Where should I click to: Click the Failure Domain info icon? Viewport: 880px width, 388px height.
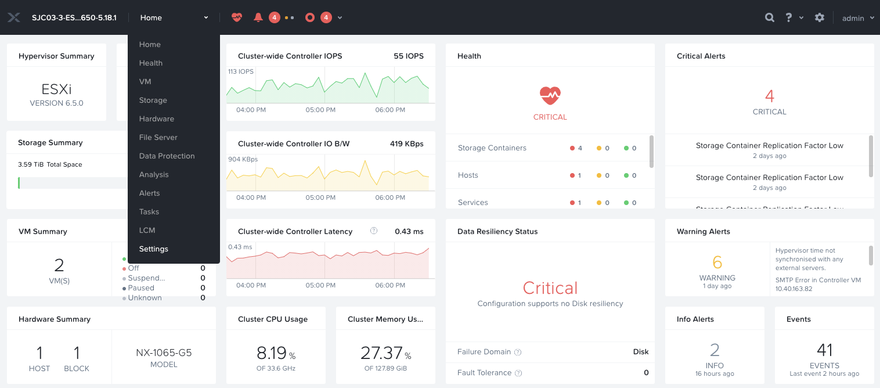pyautogui.click(x=518, y=352)
